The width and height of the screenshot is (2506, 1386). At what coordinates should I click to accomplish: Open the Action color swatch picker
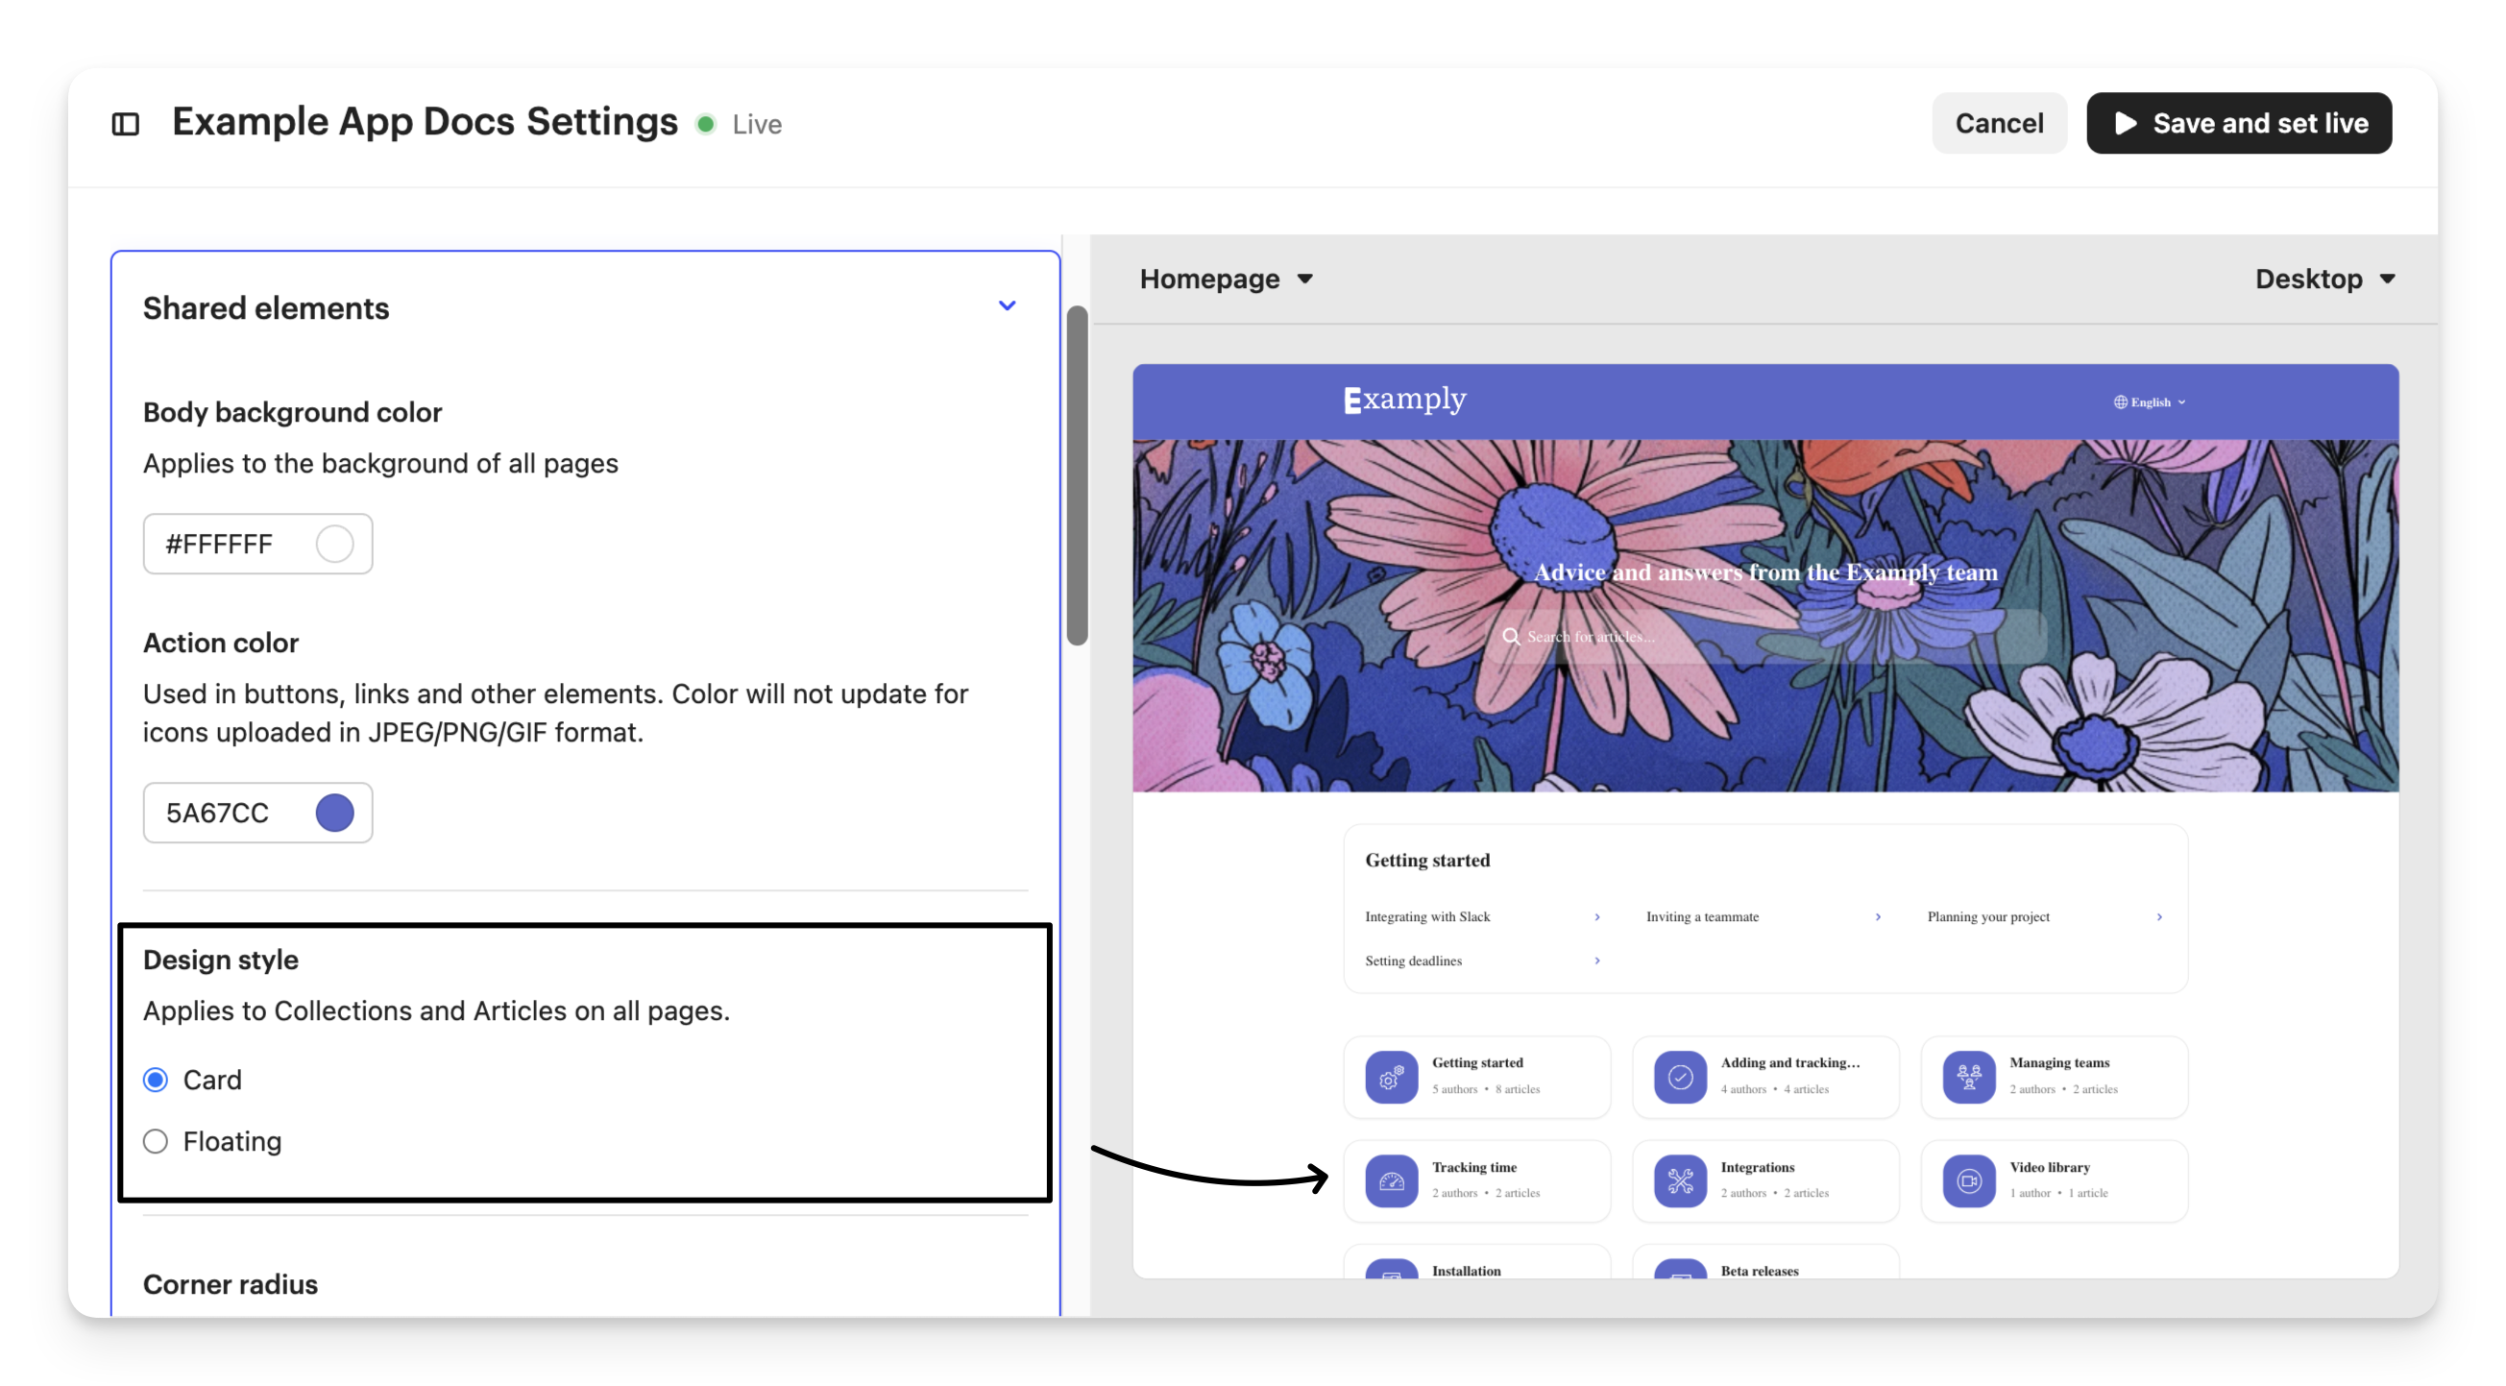(x=334, y=814)
